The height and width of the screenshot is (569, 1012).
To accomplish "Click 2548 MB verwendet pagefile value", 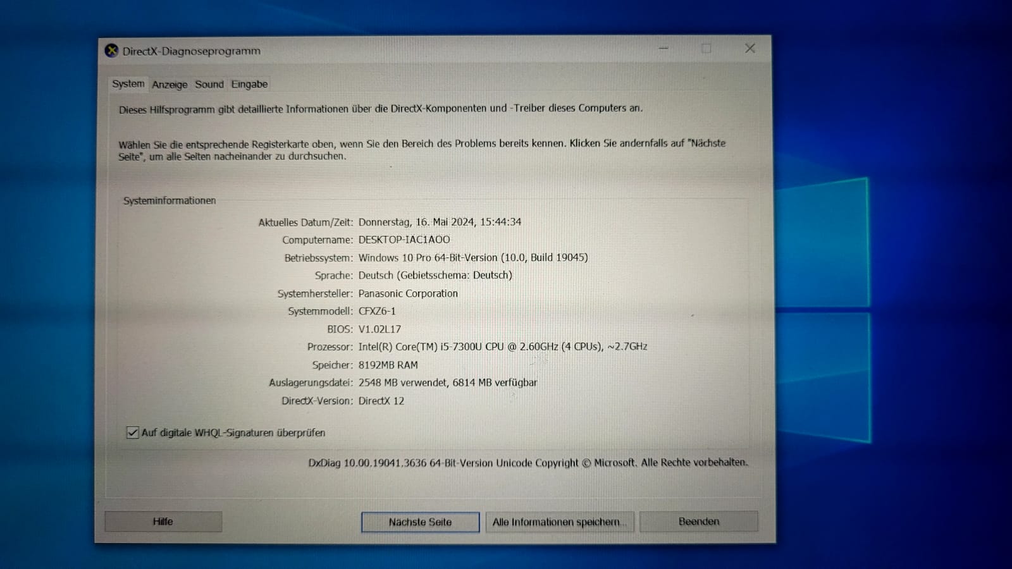I will [448, 382].
